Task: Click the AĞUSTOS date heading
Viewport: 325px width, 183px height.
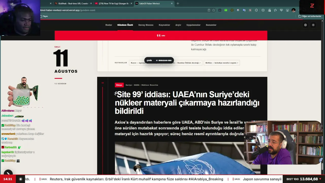Action: (x=66, y=71)
